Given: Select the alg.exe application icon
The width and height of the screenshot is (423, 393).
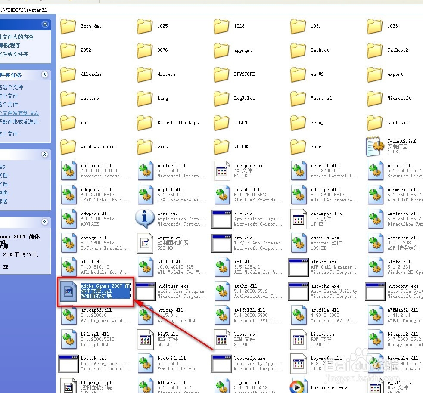Looking at the screenshot, I should coord(222,219).
